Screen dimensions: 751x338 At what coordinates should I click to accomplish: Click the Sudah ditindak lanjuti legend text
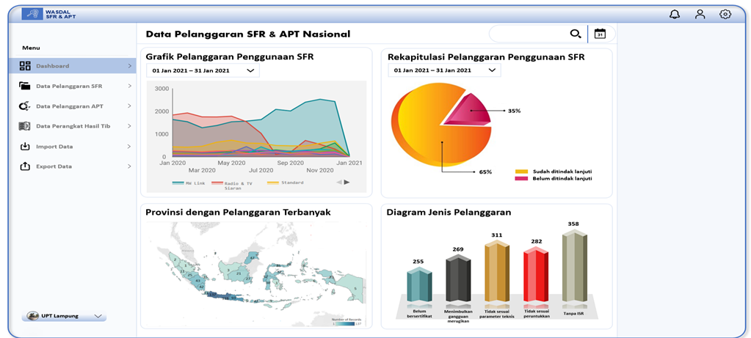563,171
